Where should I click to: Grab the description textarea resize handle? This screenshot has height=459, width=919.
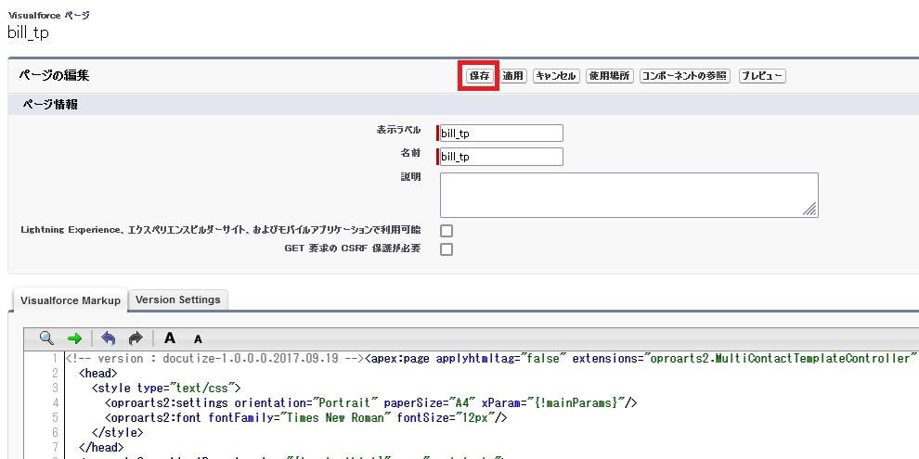point(809,210)
